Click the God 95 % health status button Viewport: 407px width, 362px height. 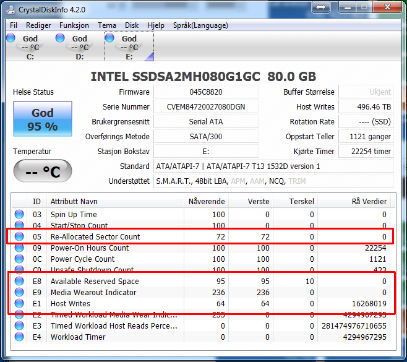pos(43,119)
